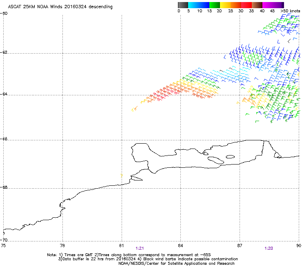Click the 'Times are GMT' note line
302x266 pixels.
pyautogui.click(x=129, y=255)
